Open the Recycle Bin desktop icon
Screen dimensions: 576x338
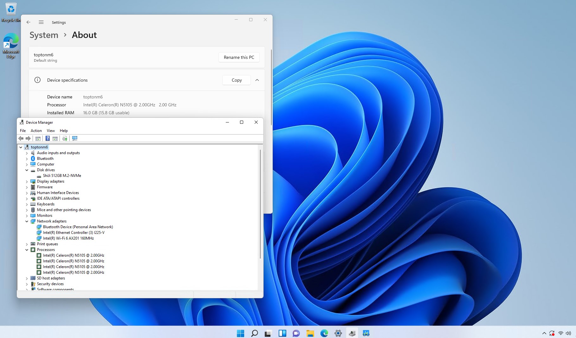[11, 13]
